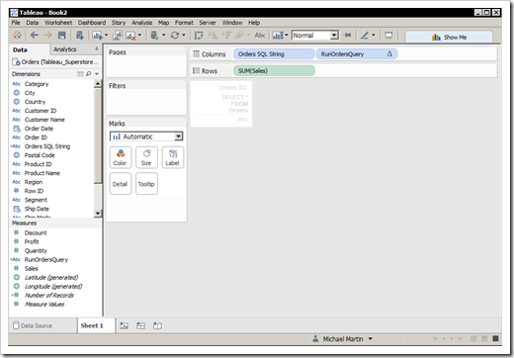Image resolution: width=514 pixels, height=358 pixels.
Task: Open the Show/Hide cards dropdown arrow
Action: pos(287,35)
